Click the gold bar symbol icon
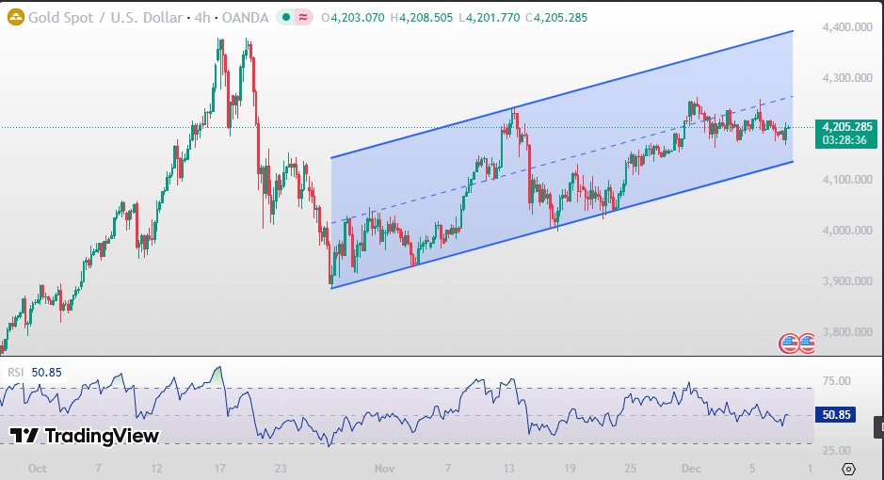This screenshot has width=884, height=480. coord(15,17)
